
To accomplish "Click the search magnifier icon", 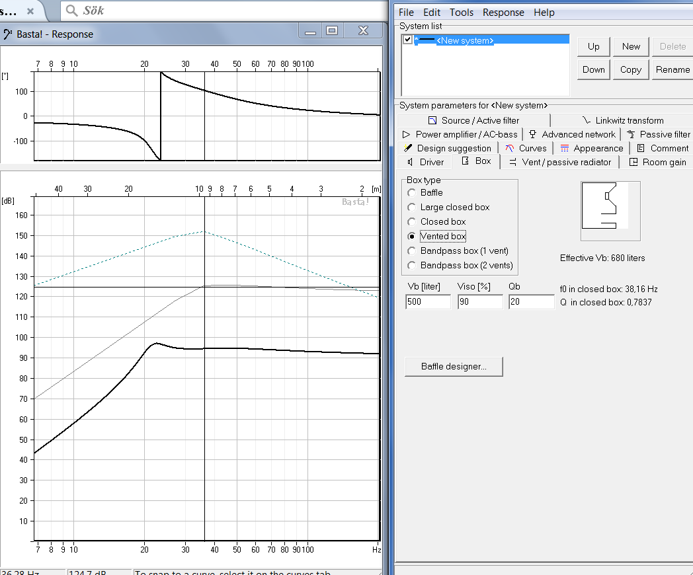I will click(71, 10).
